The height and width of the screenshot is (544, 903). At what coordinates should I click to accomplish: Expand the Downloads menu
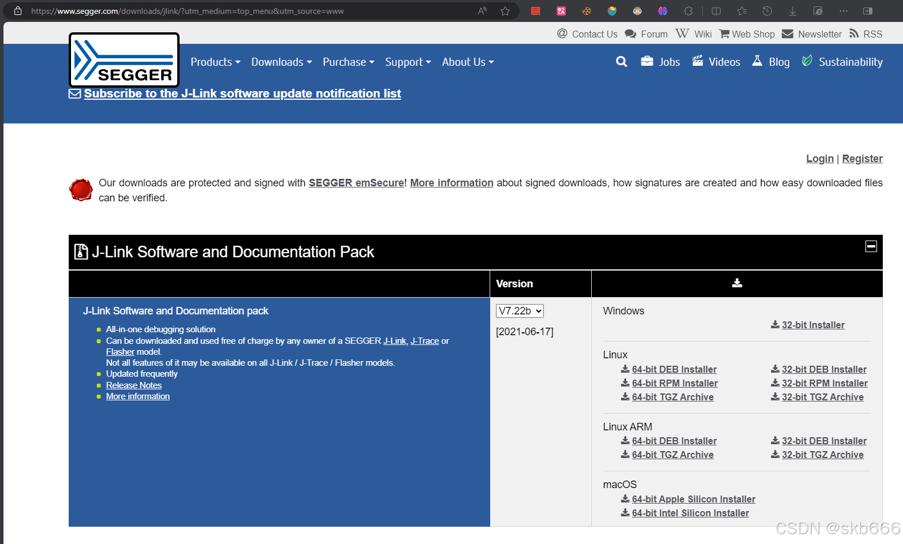282,62
